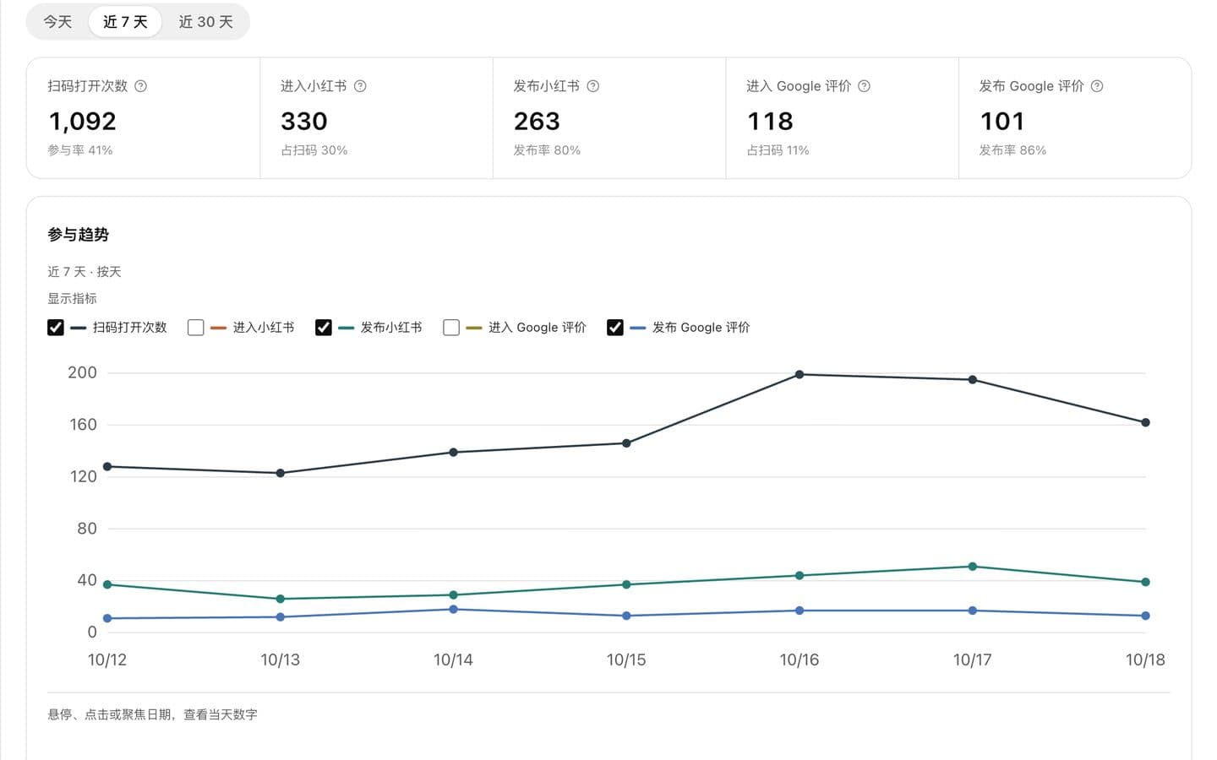The width and height of the screenshot is (1217, 760).
Task: Click the 10/14 point on 发布 Google 评价 line
Action: tap(454, 609)
